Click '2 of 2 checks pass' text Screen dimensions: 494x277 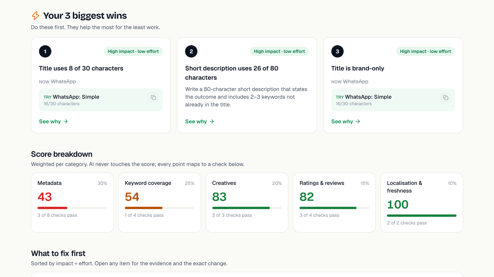(x=407, y=223)
